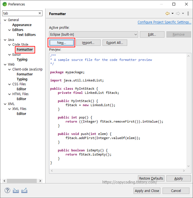Select Editor under CSS Files
193x198 pixels.
click(x=21, y=89)
